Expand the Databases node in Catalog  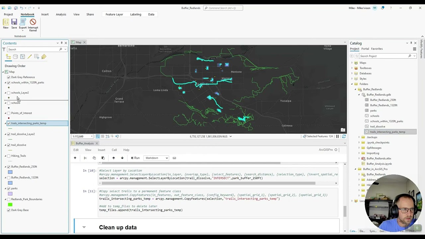pos(352,73)
